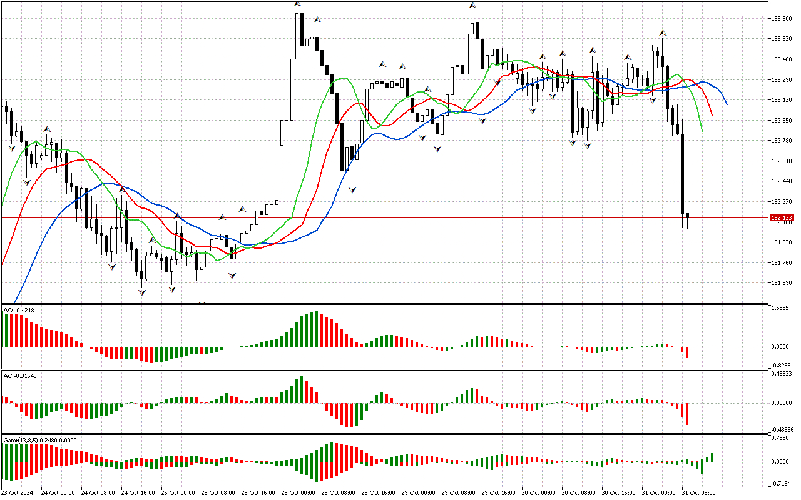Image resolution: width=801 pixels, height=500 pixels.
Task: Select the tall bearish candle on 31 Oct
Action: [682, 173]
